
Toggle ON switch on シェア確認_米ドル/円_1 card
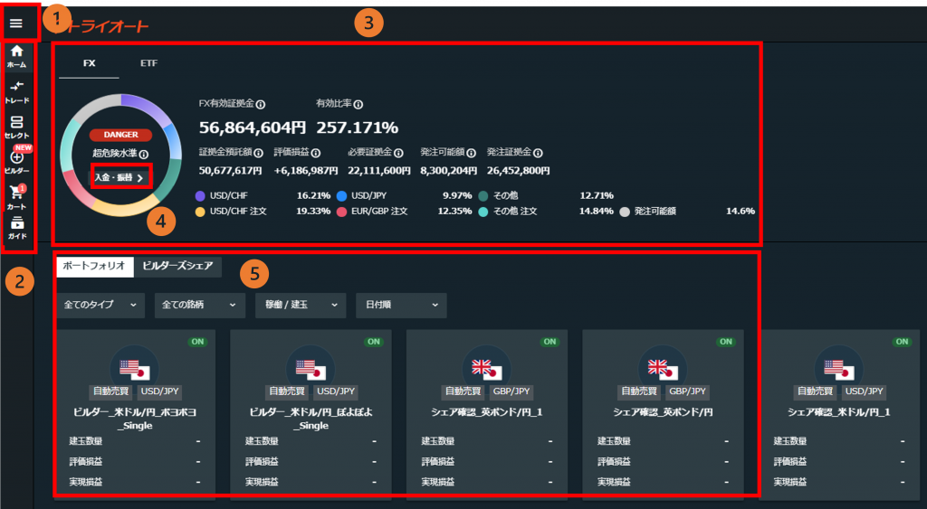(903, 342)
